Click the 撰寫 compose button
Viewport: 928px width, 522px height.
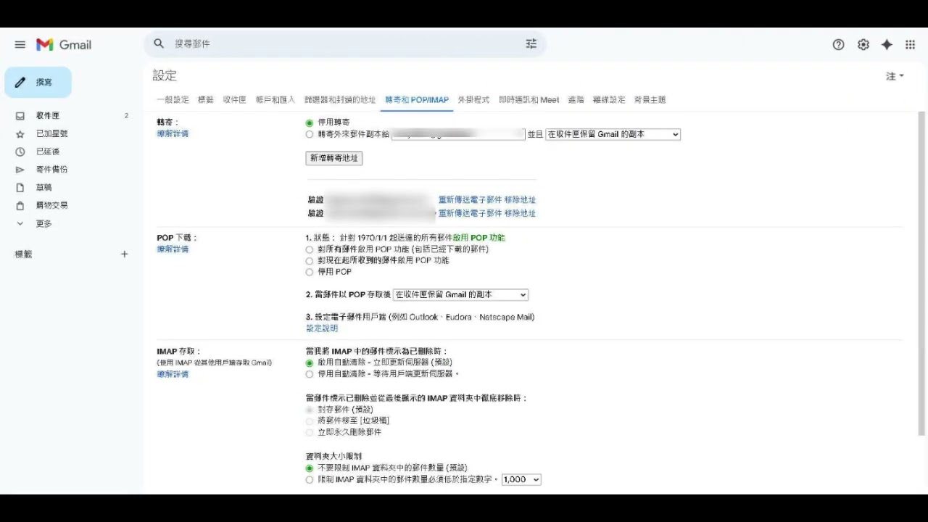38,82
